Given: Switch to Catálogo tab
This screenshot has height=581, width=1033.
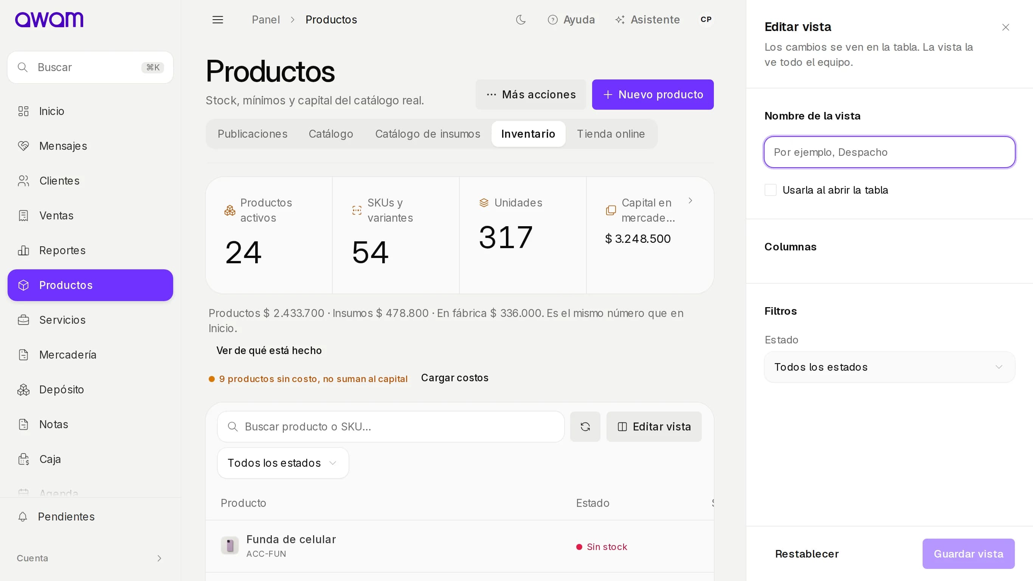Looking at the screenshot, I should (x=331, y=134).
